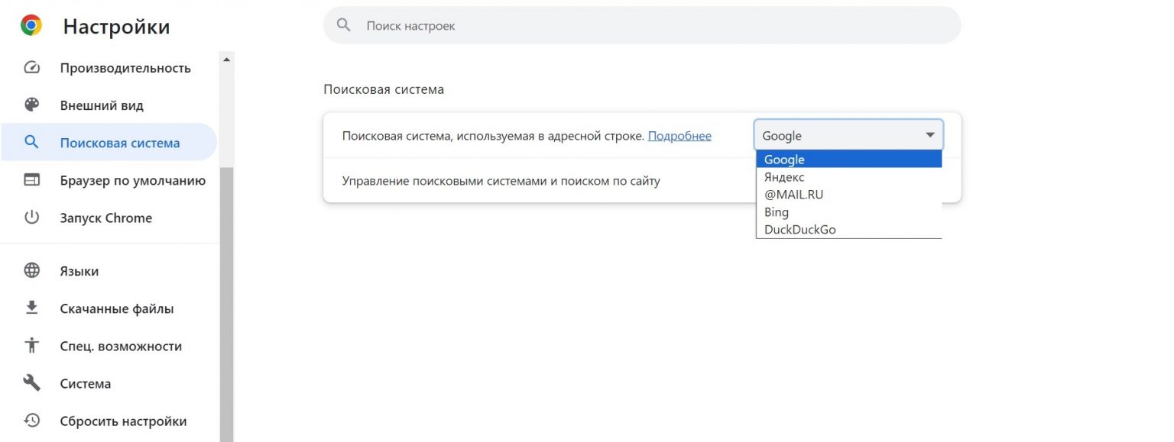The height and width of the screenshot is (442, 1174).
Task: Select @MAIL.RU search engine option
Action: tap(793, 195)
